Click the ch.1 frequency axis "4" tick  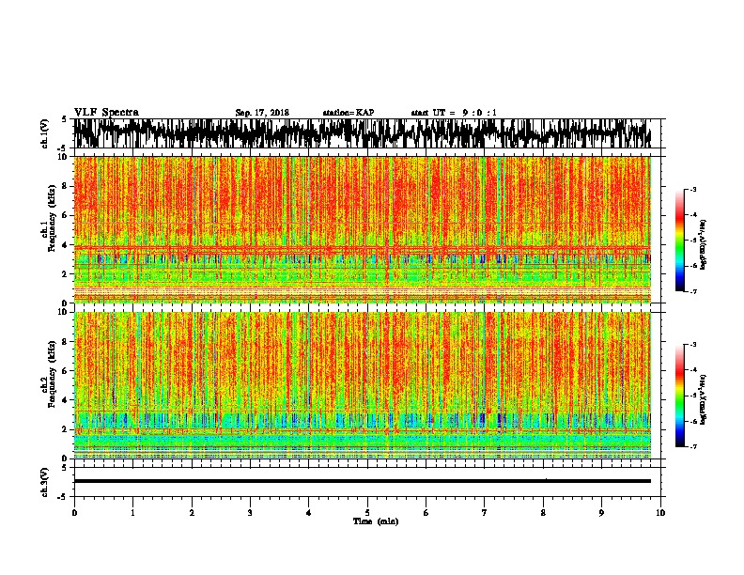[x=65, y=245]
